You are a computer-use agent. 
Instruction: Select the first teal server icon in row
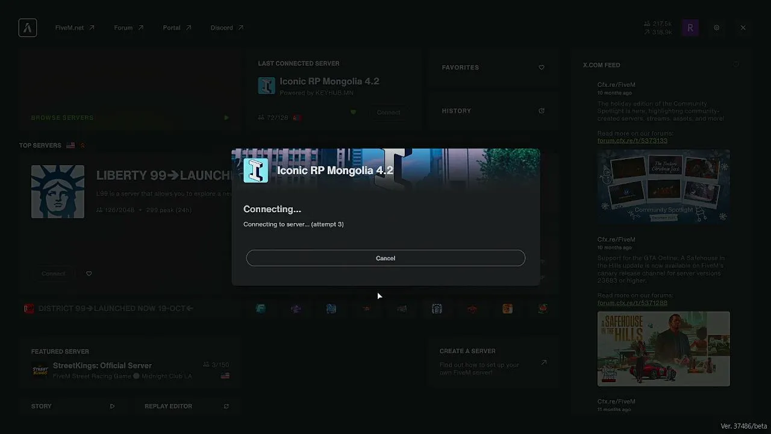click(x=260, y=309)
